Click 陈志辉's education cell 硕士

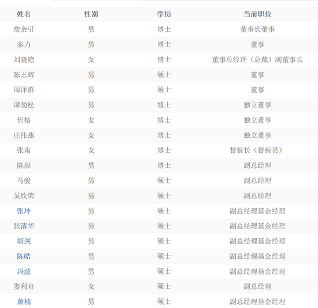(164, 74)
